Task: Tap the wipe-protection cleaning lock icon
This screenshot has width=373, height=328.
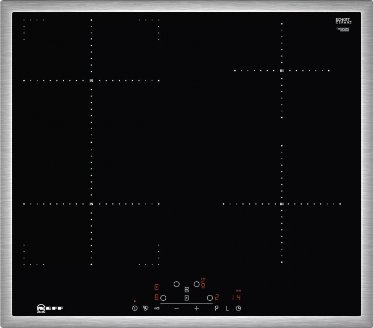Action: tap(145, 308)
